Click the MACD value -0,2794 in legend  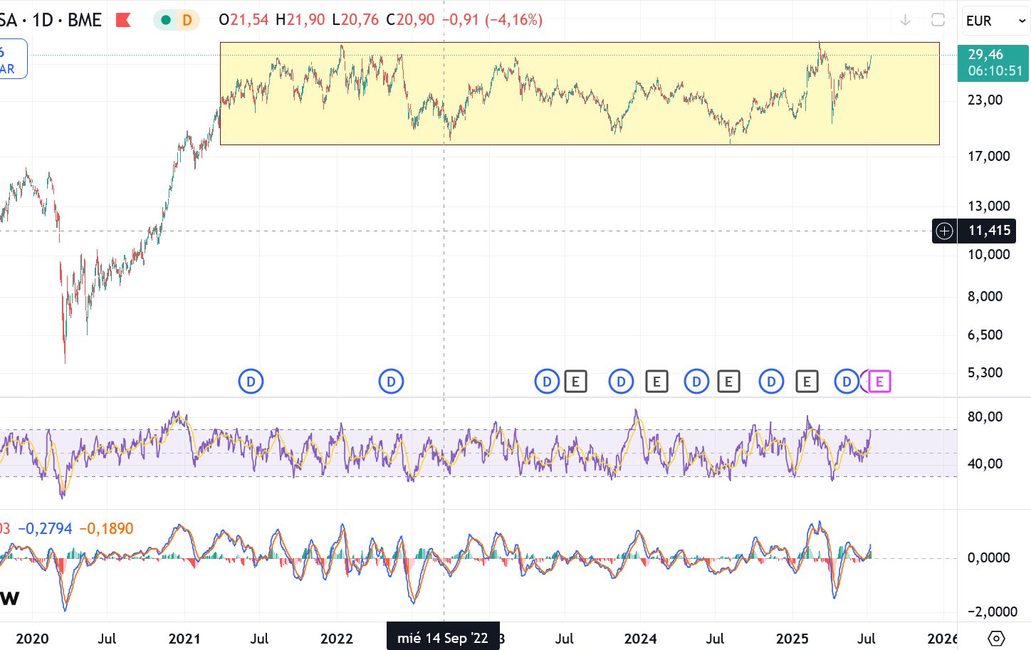pyautogui.click(x=45, y=528)
